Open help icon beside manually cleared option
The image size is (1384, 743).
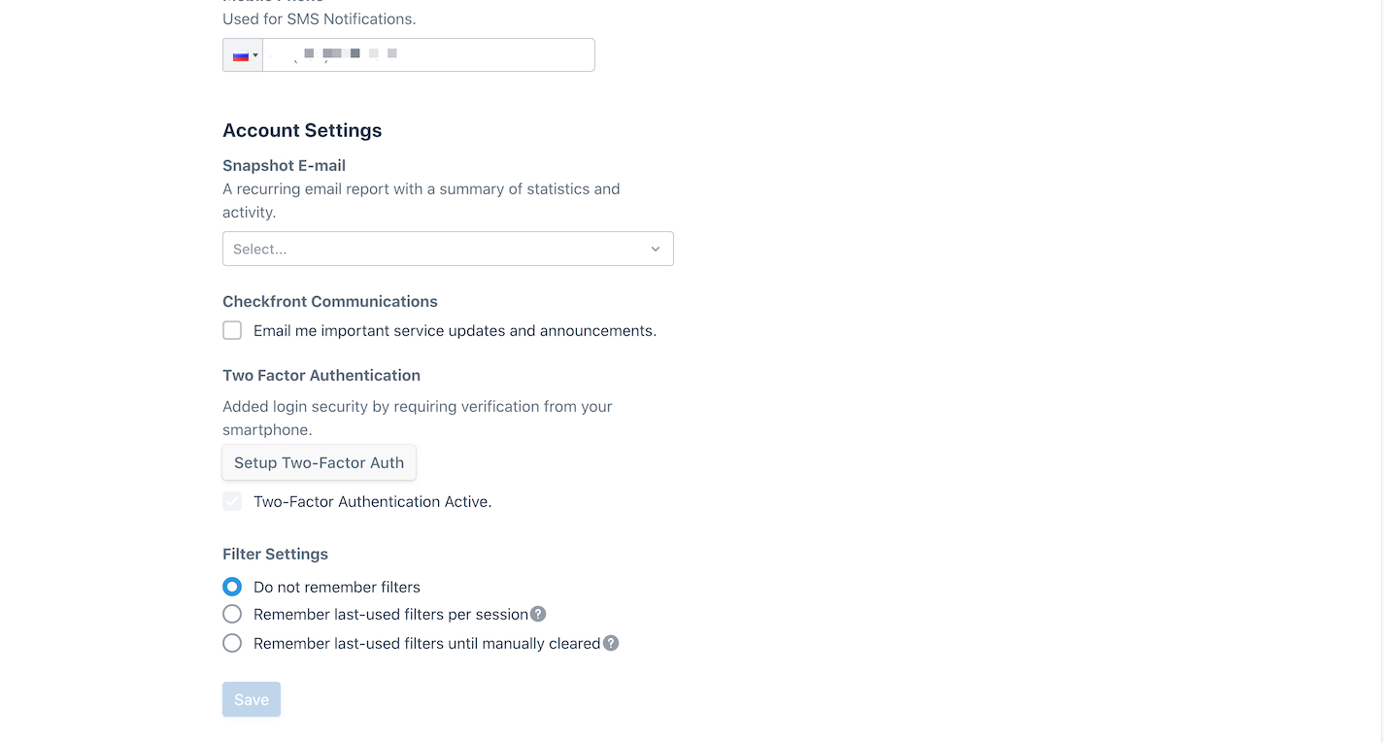pos(611,643)
